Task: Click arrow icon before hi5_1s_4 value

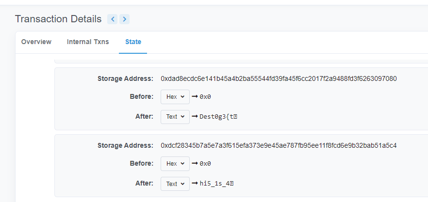Action: (195, 183)
